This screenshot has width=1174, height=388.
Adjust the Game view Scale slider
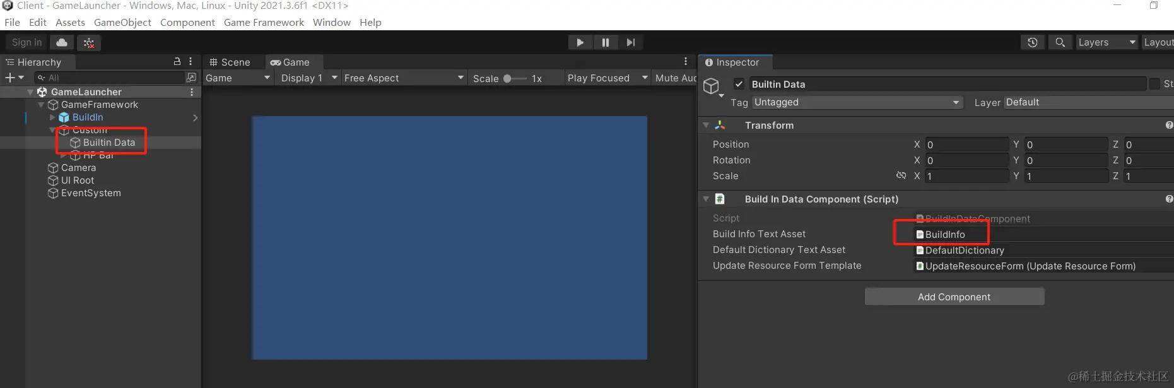click(515, 78)
